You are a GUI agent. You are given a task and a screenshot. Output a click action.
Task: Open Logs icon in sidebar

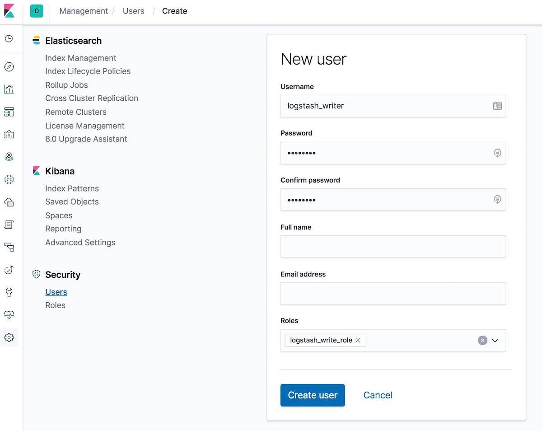point(9,225)
